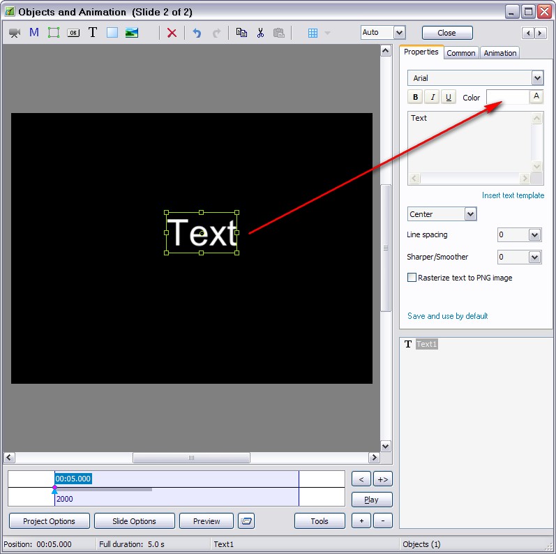
Task: Click the video camera icon in toolbar
Action: 14,33
